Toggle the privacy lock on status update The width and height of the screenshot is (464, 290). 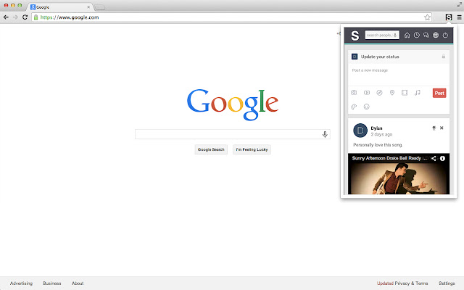[443, 57]
